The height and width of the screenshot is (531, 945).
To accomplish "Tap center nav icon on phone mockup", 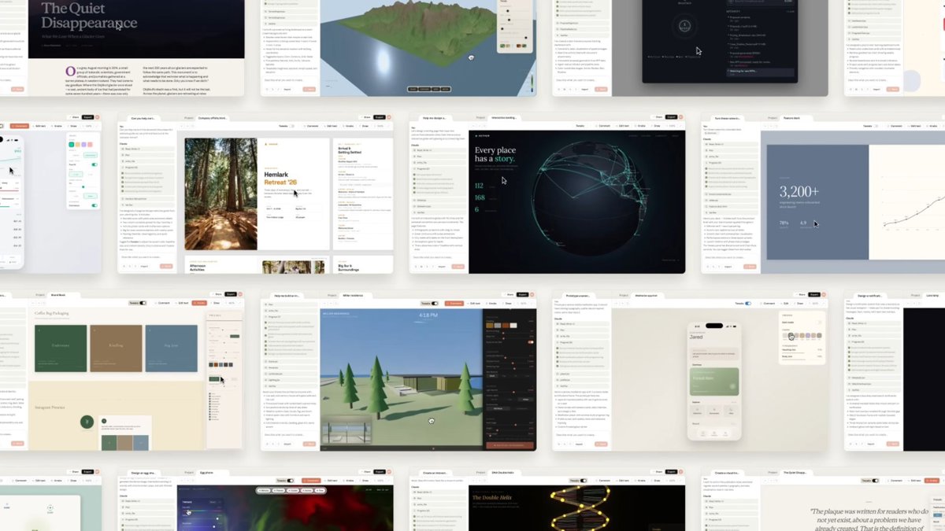I will [713, 433].
